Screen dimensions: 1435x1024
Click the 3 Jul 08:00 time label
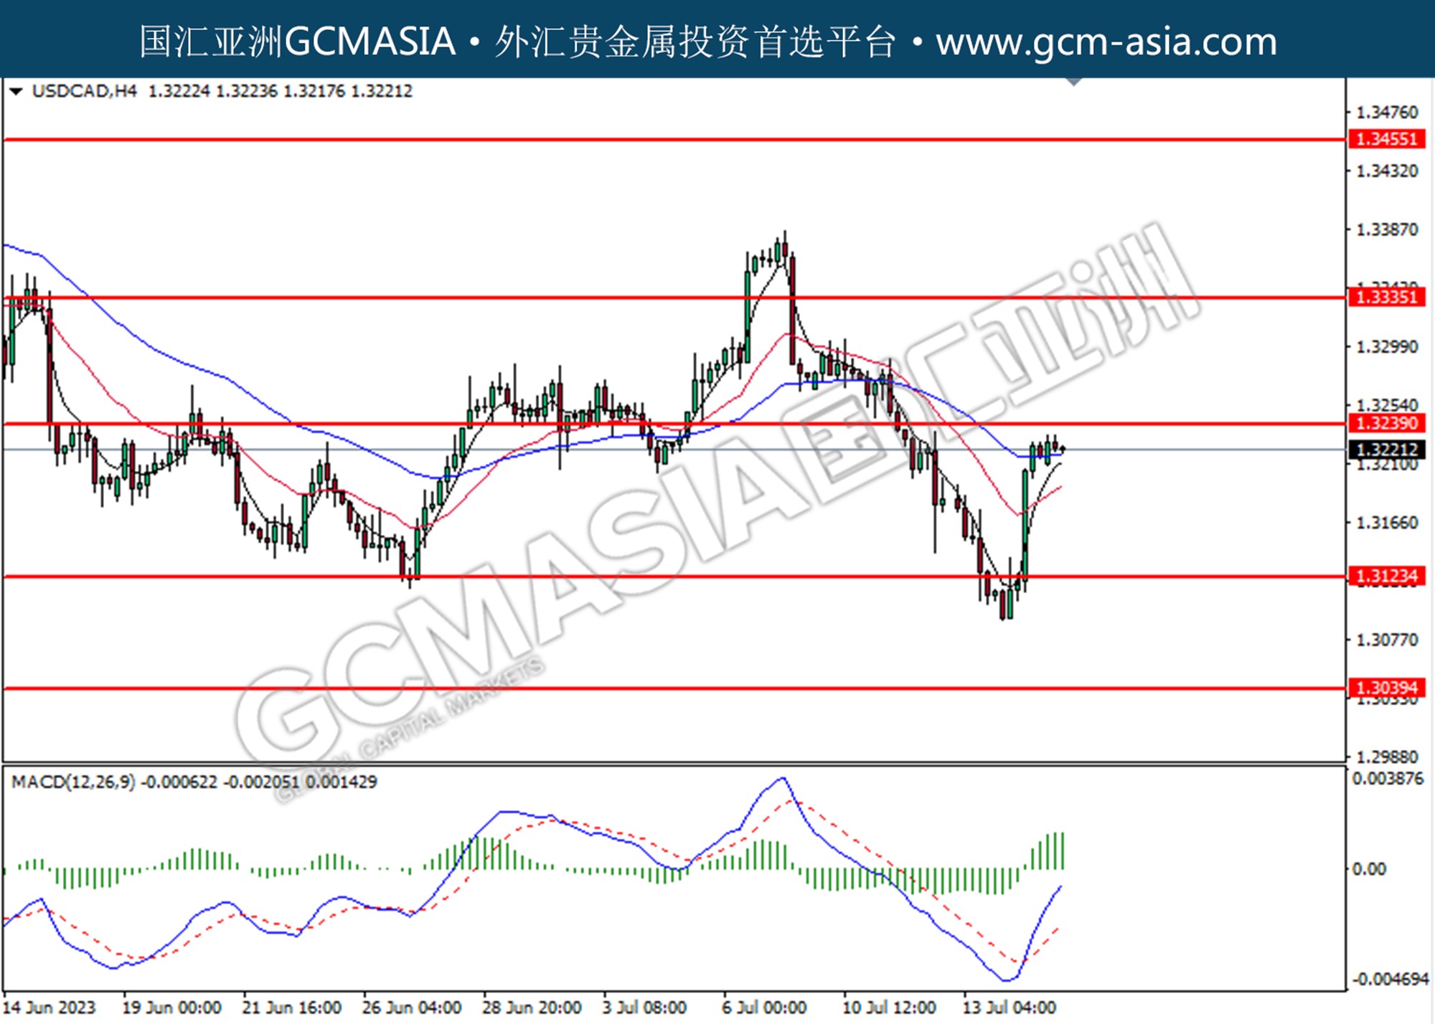pos(644,1008)
